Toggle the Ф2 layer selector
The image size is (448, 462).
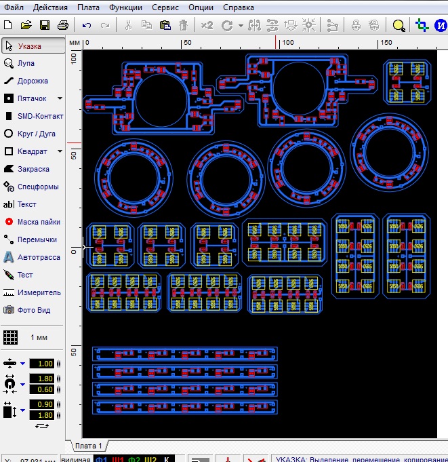(134, 459)
